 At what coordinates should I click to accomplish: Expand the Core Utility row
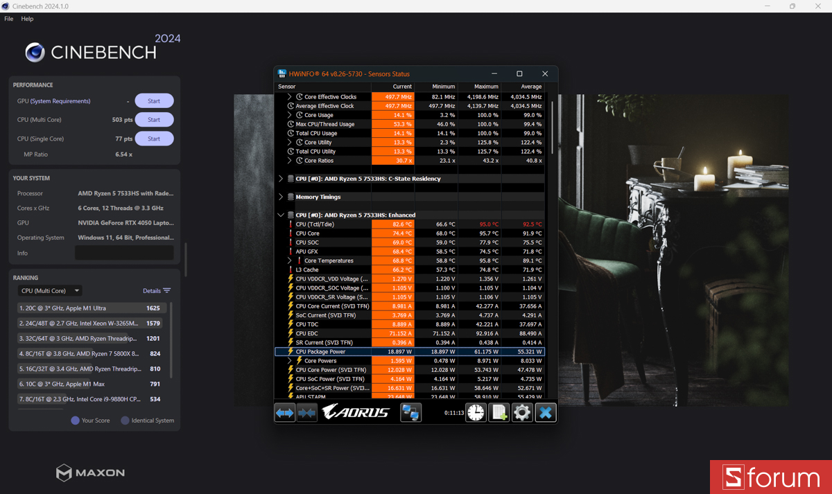click(290, 142)
